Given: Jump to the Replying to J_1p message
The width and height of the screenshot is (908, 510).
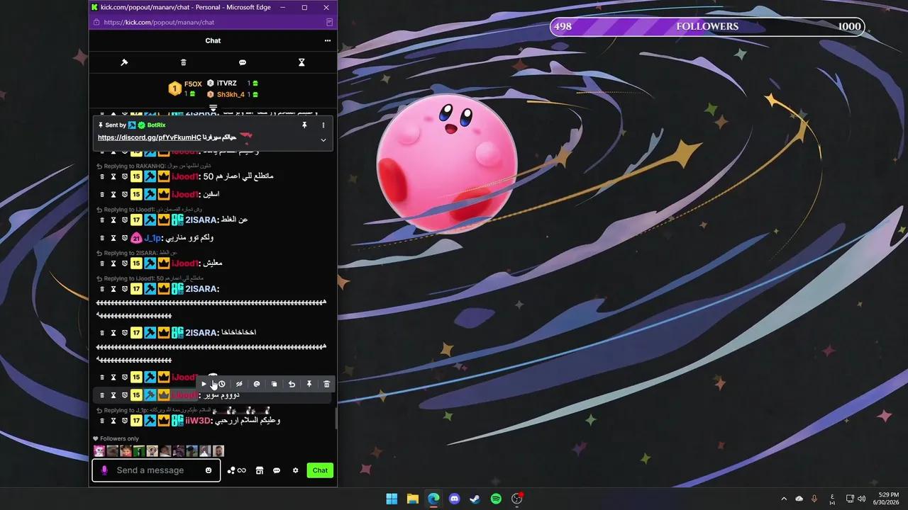Looking at the screenshot, I should pos(183,410).
